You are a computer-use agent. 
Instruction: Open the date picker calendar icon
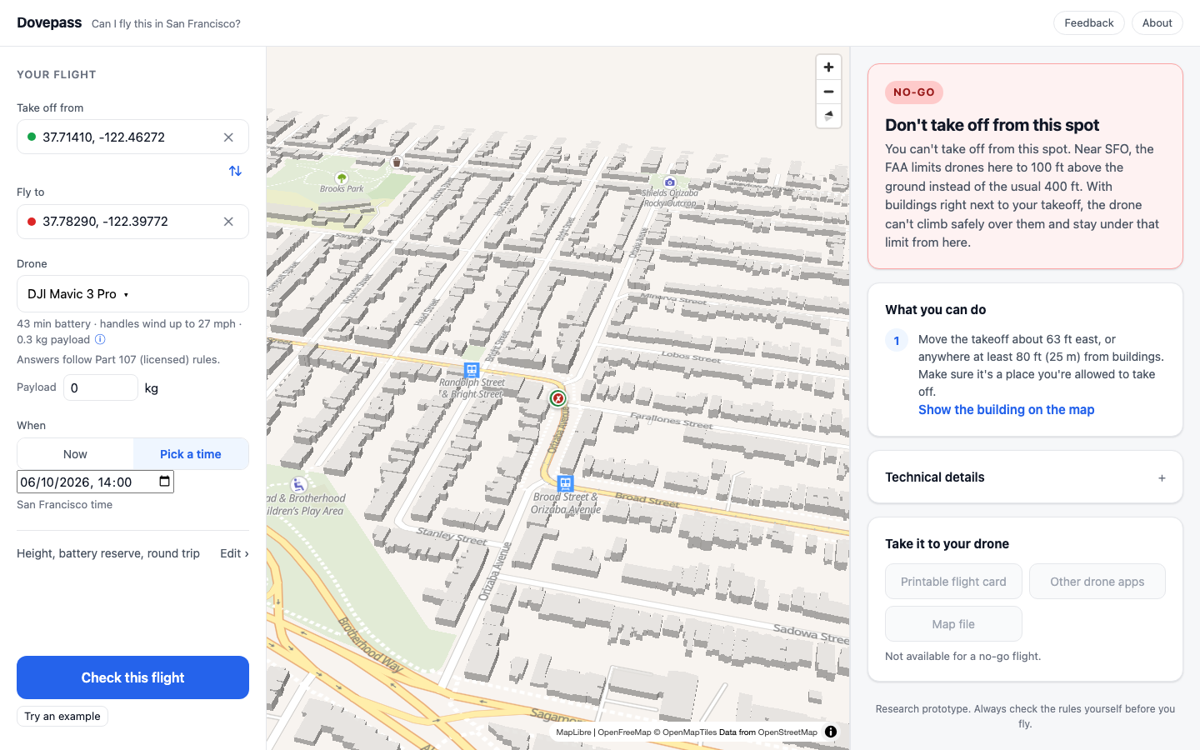click(164, 481)
